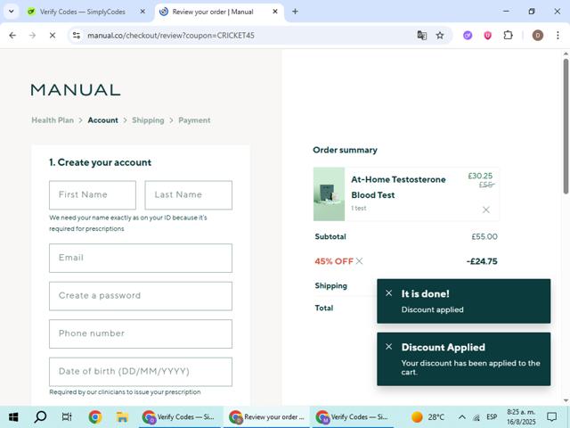Image resolution: width=570 pixels, height=428 pixels.
Task: Remove the 45% OFF discount
Action: pyautogui.click(x=359, y=261)
